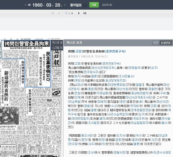Open the 동아일보 newspaper dropdown
The width and height of the screenshot is (173, 157).
click(85, 5)
